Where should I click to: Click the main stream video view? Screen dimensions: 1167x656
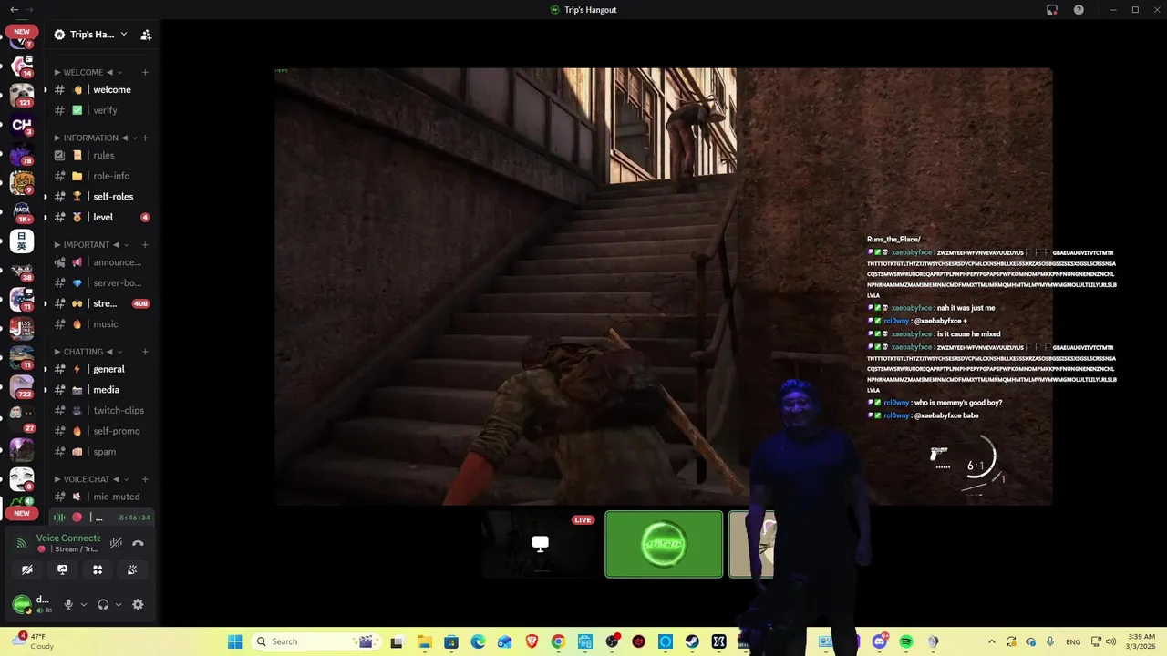pos(664,286)
